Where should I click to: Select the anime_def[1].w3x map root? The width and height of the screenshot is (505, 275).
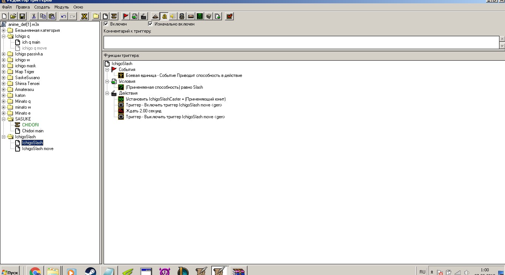coord(24,24)
